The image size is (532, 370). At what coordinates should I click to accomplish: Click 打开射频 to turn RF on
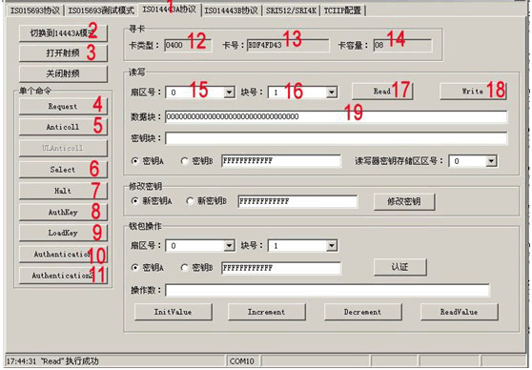[x=63, y=53]
